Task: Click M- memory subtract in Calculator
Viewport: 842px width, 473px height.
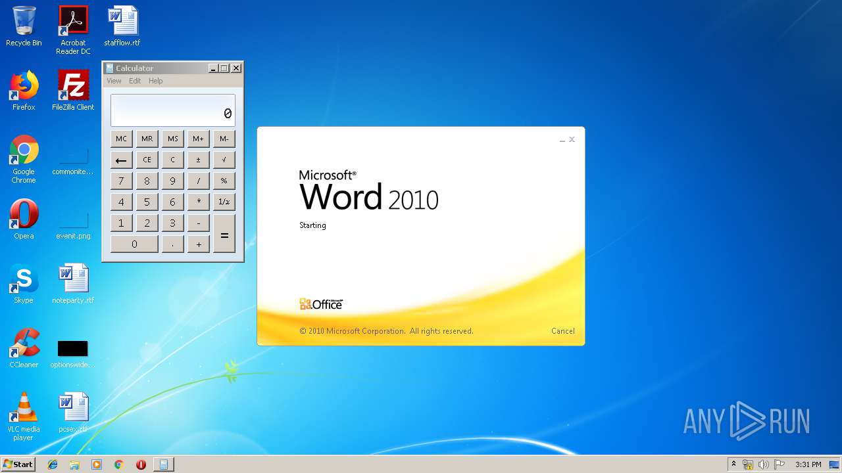Action: click(224, 139)
